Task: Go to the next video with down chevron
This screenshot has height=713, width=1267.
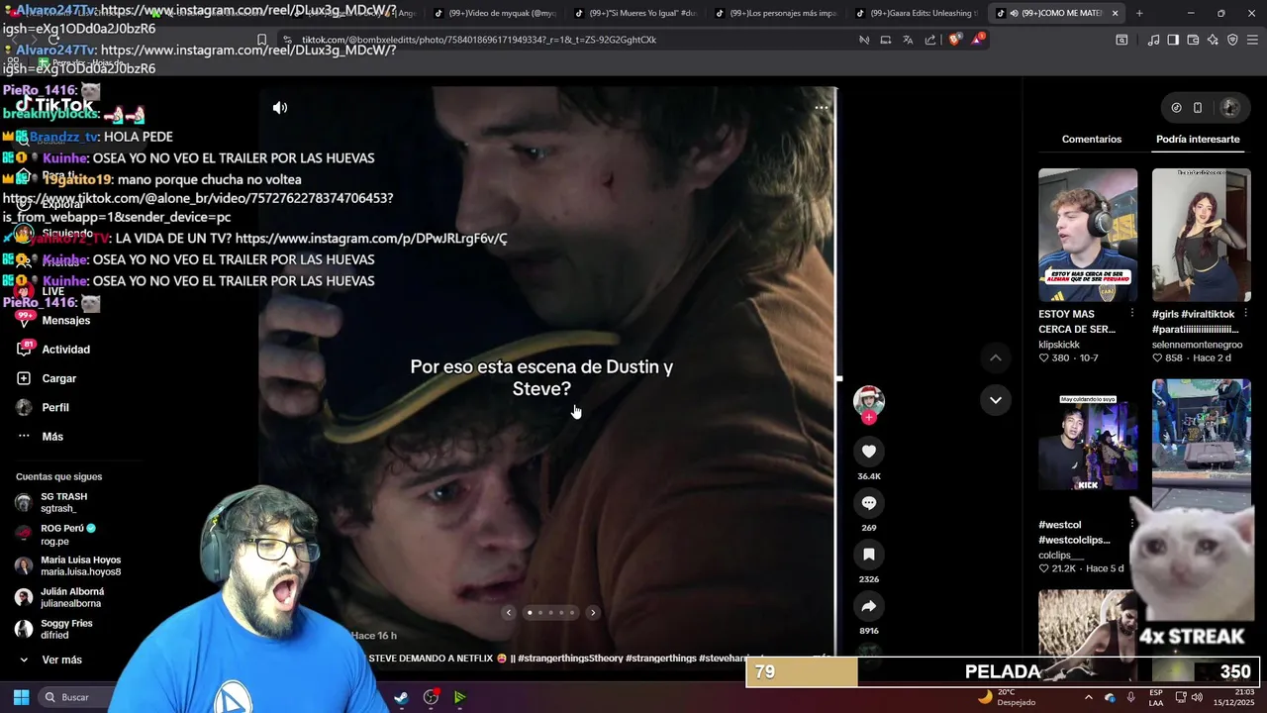Action: point(996,400)
